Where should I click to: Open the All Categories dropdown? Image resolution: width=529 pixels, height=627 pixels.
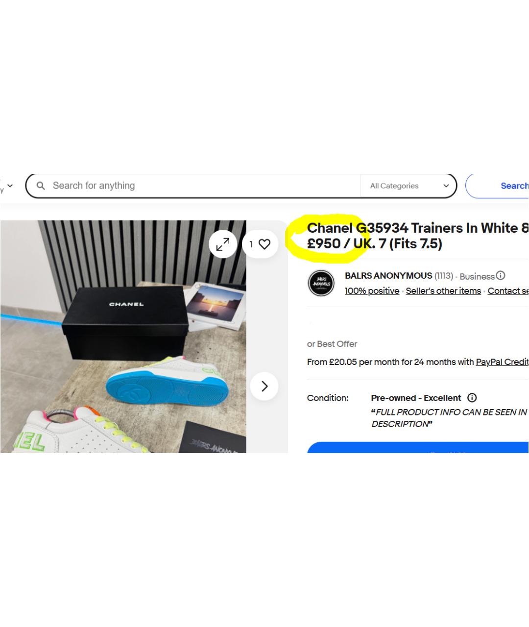[x=409, y=186]
